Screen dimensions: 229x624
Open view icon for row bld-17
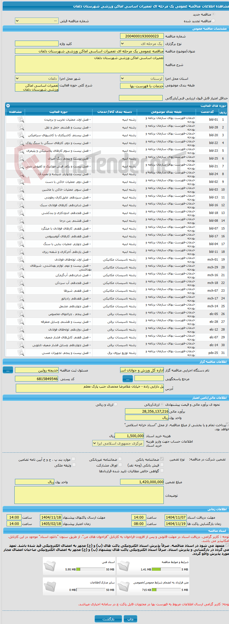pos(21,236)
